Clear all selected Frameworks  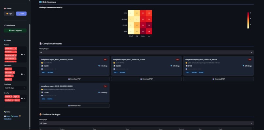point(22,74)
